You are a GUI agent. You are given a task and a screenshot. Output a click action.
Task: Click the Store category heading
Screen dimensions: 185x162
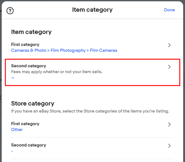[x=33, y=104]
